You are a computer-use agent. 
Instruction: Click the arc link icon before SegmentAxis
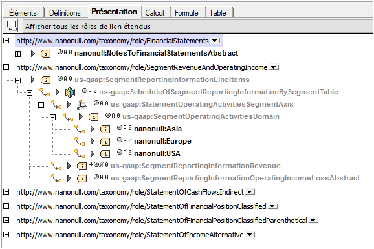coord(56,105)
